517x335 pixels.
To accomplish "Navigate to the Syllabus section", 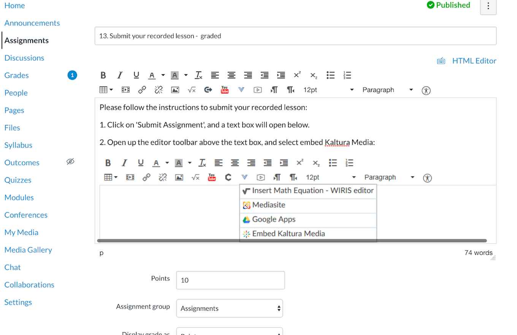I will [x=18, y=145].
